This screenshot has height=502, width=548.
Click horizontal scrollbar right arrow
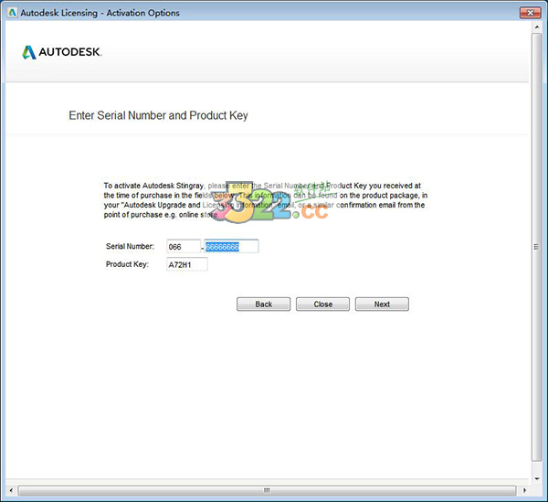pyautogui.click(x=524, y=490)
